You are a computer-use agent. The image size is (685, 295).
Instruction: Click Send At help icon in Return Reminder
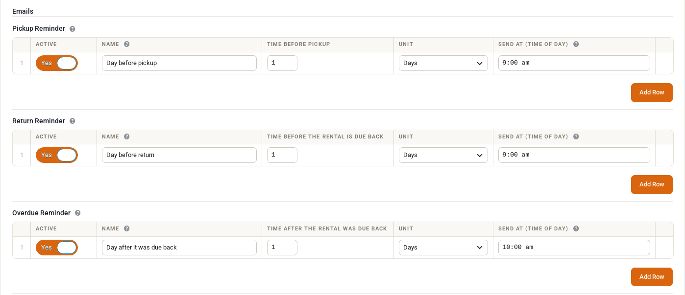tap(576, 136)
